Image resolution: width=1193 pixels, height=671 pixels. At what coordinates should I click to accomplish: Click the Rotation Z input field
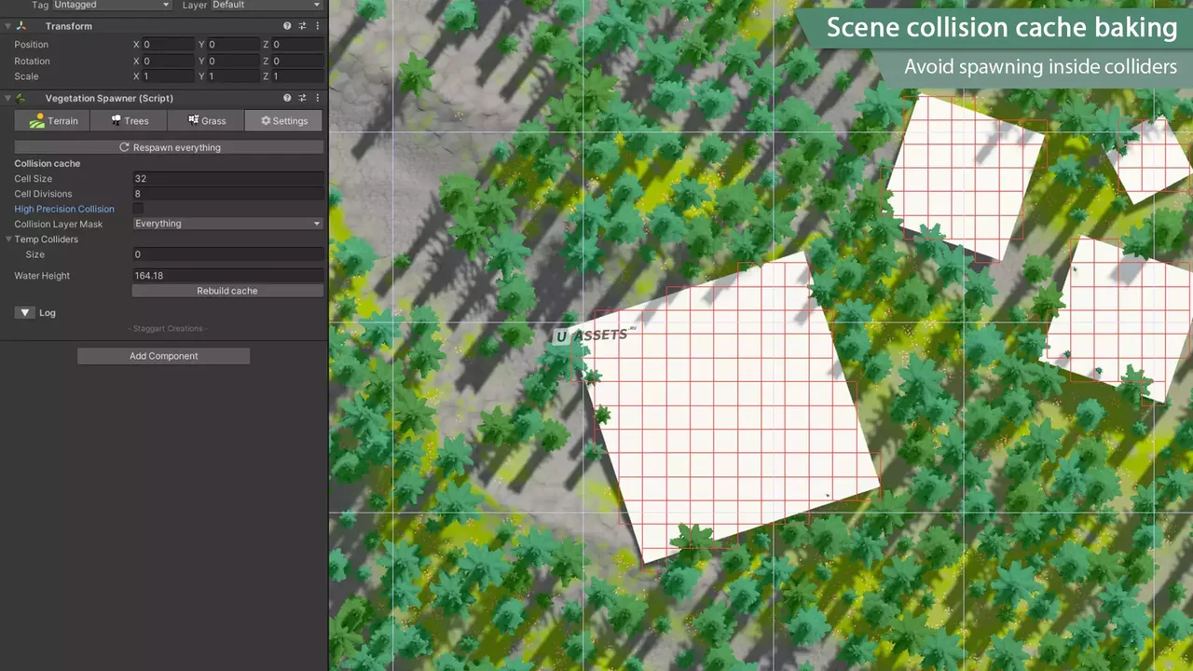pos(297,61)
